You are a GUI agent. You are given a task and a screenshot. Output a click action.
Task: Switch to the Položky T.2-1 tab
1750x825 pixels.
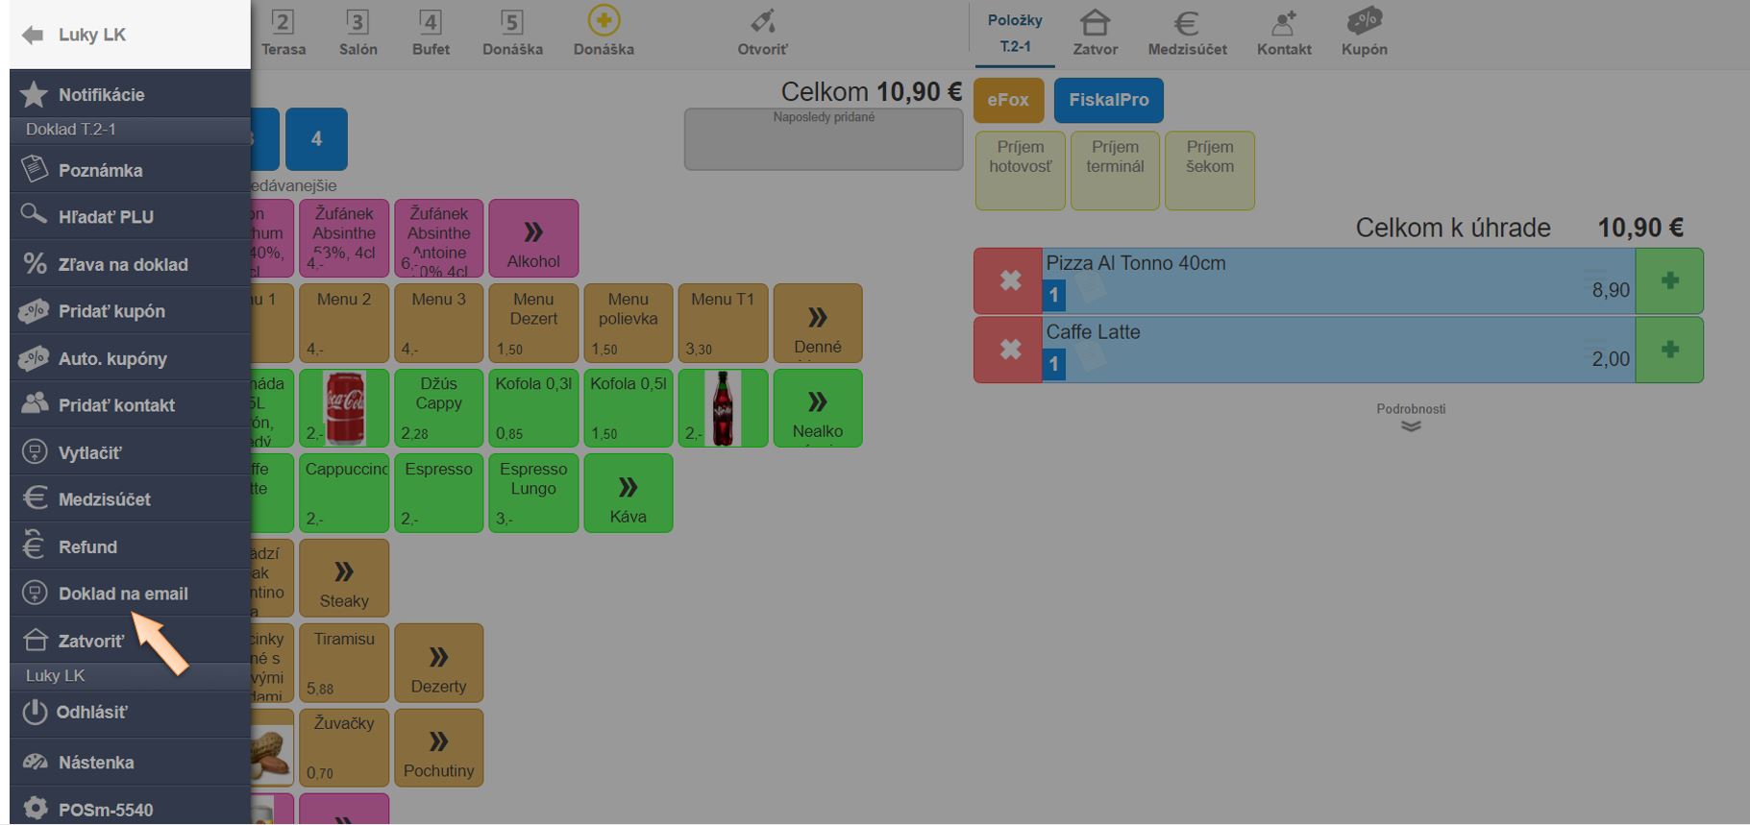(1015, 34)
